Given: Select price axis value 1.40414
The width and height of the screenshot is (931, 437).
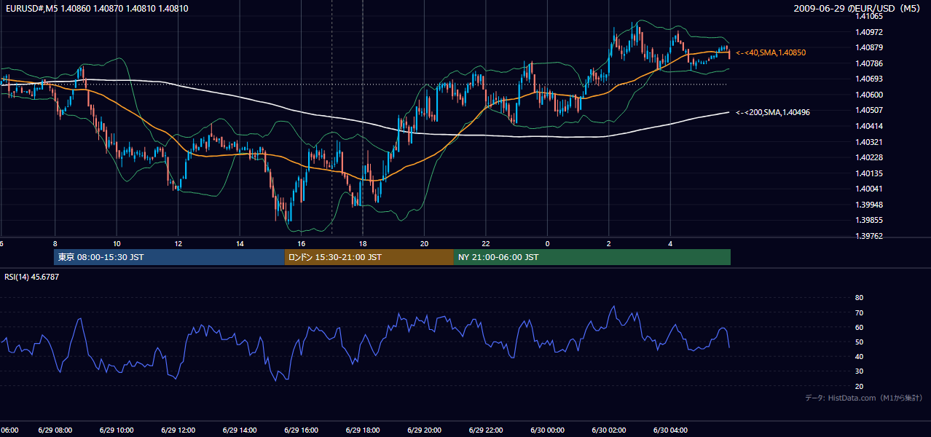Looking at the screenshot, I should (870, 126).
